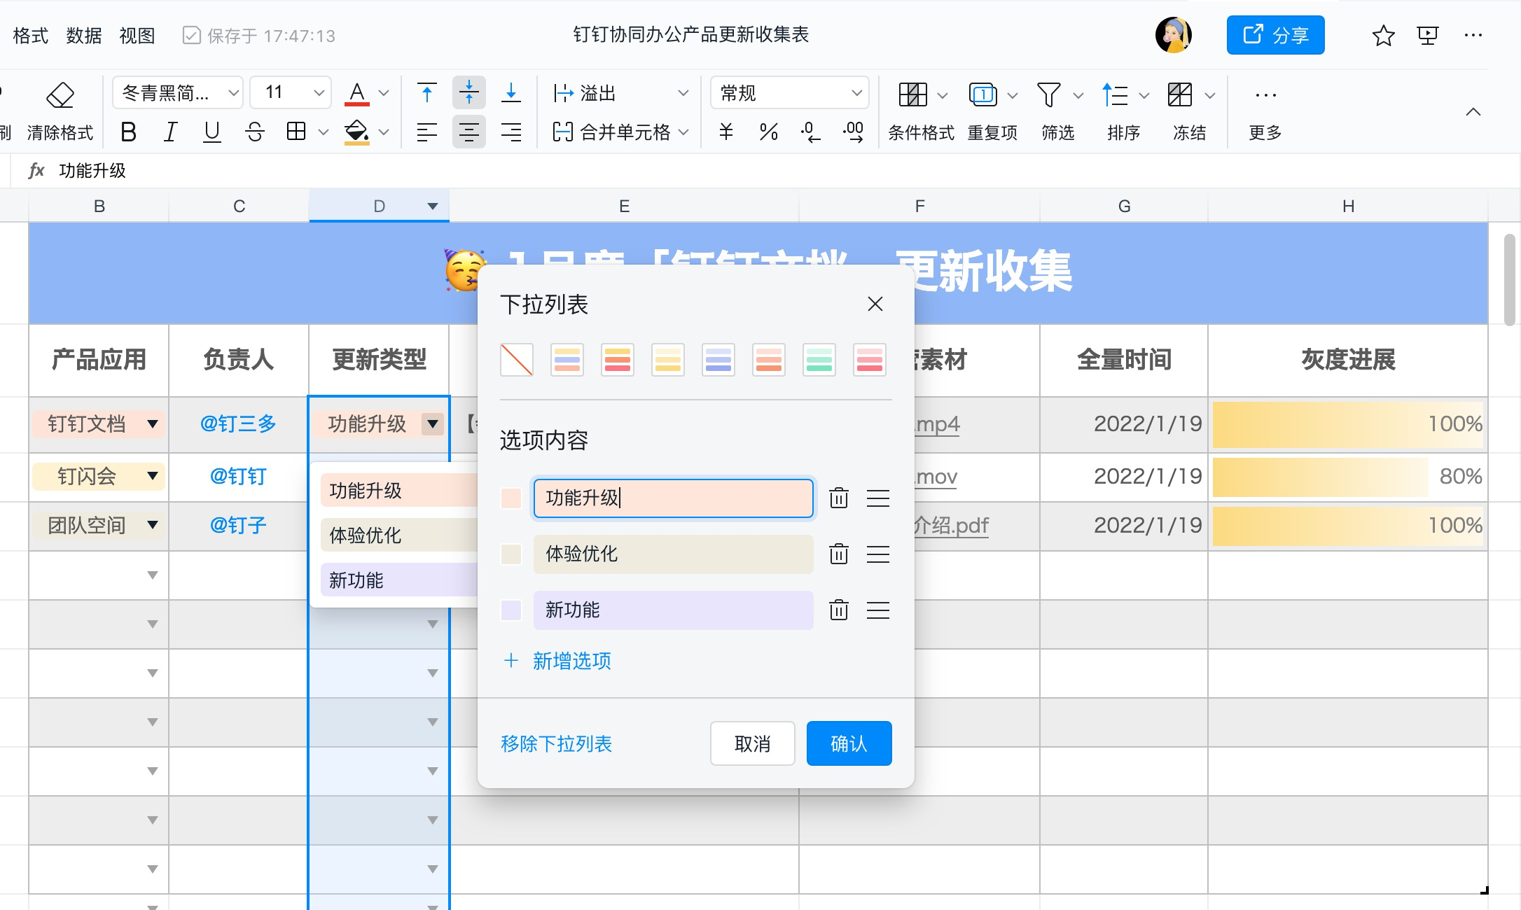Open the 常规 number format dropdown
This screenshot has width=1521, height=910.
(x=789, y=92)
